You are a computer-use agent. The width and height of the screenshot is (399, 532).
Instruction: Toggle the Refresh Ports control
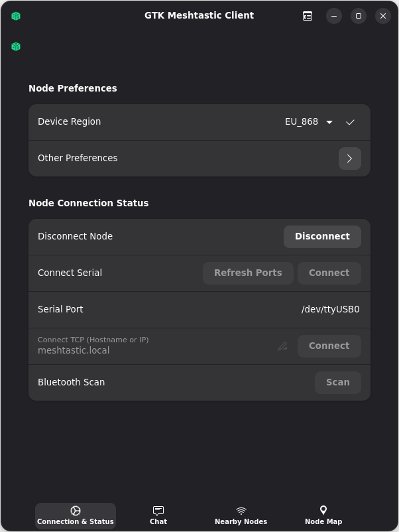pos(248,273)
